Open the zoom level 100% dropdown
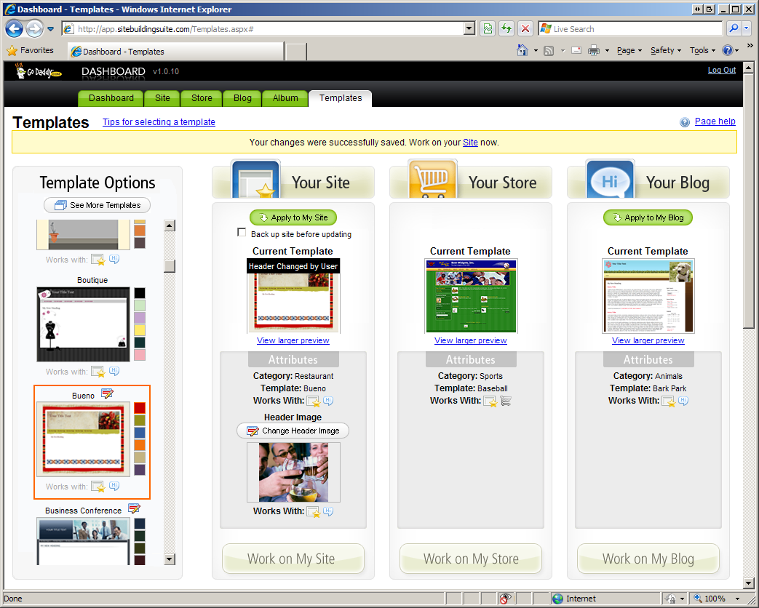The image size is (759, 608). (x=738, y=599)
